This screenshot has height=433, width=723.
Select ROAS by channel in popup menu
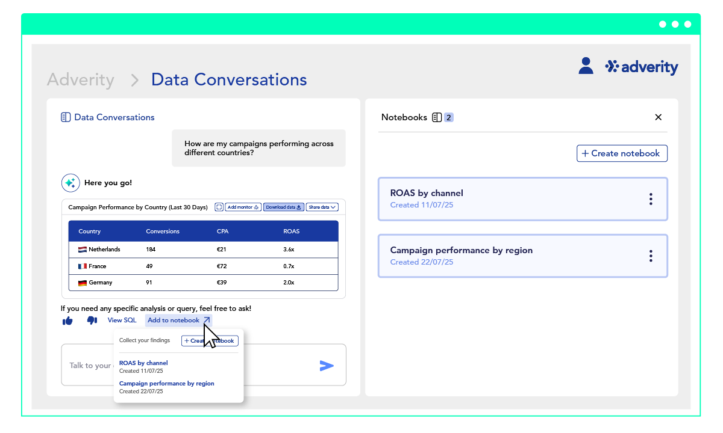pyautogui.click(x=143, y=363)
